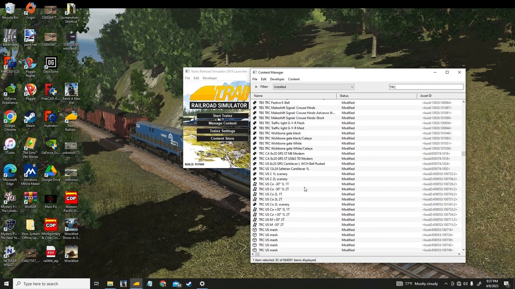Click Windows taskbar search box
The height and width of the screenshot is (289, 515).
(51, 284)
